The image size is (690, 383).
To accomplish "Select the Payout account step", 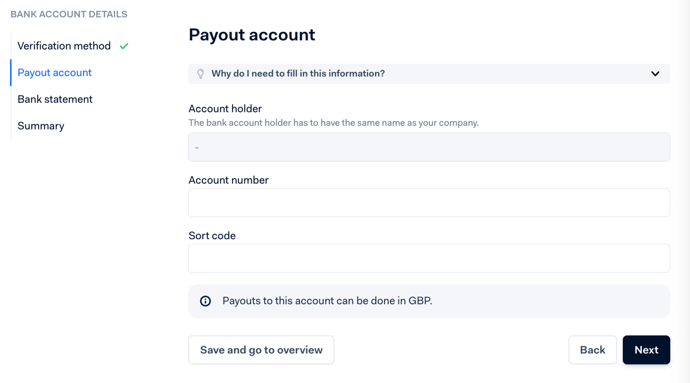I will (55, 73).
